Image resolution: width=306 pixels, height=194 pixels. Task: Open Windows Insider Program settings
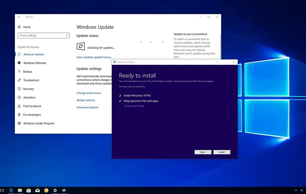38,123
